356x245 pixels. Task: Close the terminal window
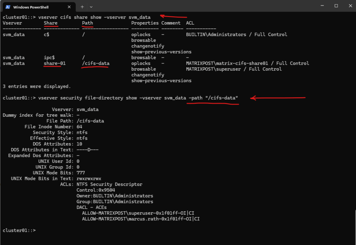point(350,6)
